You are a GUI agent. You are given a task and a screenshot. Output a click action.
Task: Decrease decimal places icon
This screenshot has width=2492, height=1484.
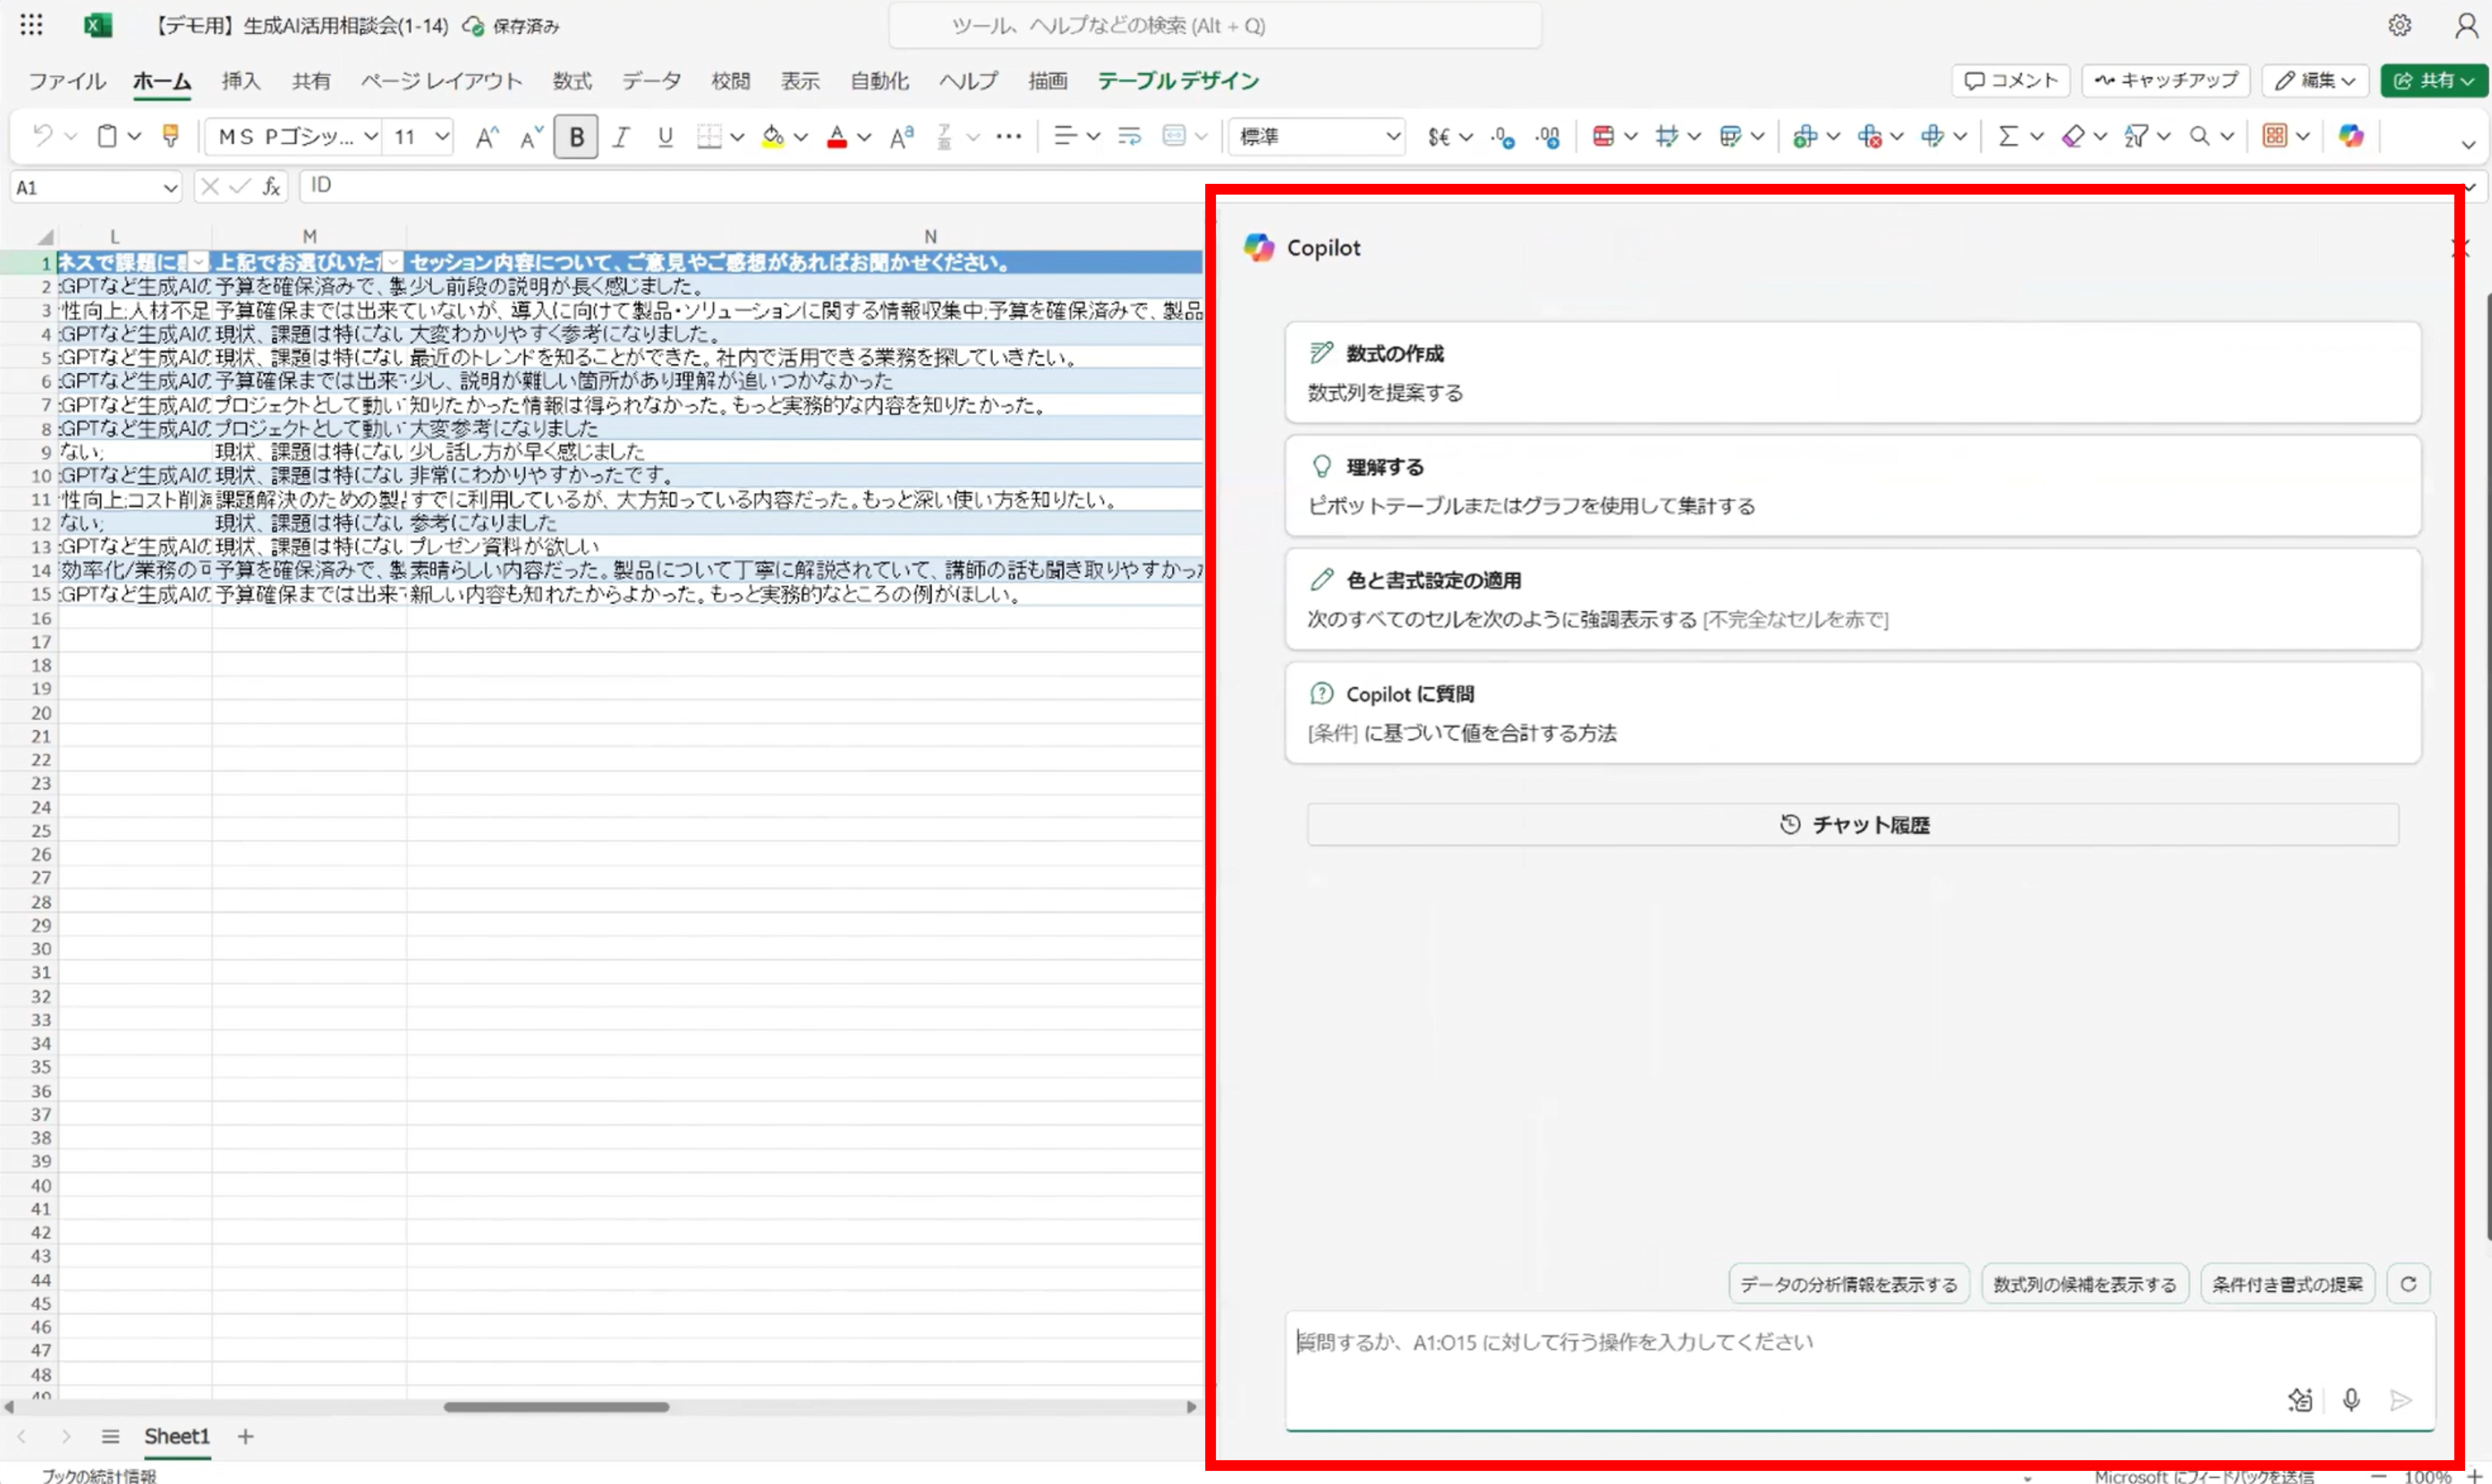click(x=1502, y=137)
